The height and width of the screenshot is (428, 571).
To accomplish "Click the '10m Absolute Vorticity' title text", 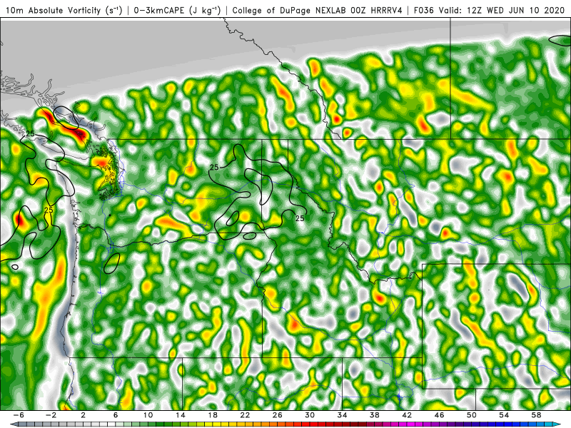I will click(x=53, y=10).
